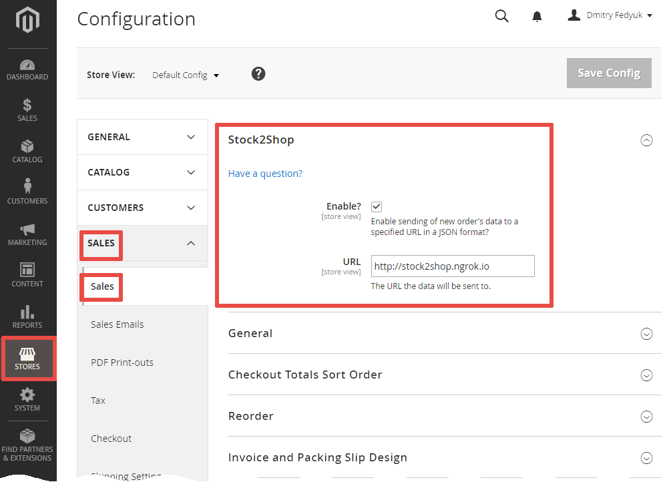Click into the URL input field

(x=453, y=266)
